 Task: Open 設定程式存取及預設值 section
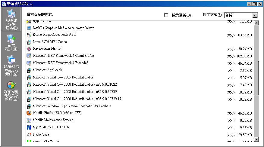(x=11, y=91)
